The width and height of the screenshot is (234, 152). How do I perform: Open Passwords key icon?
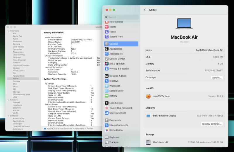click(x=107, y=120)
